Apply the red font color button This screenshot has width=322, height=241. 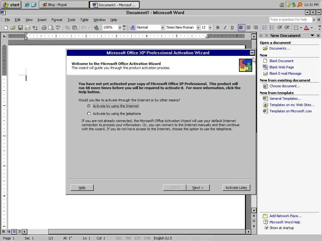tap(306, 28)
